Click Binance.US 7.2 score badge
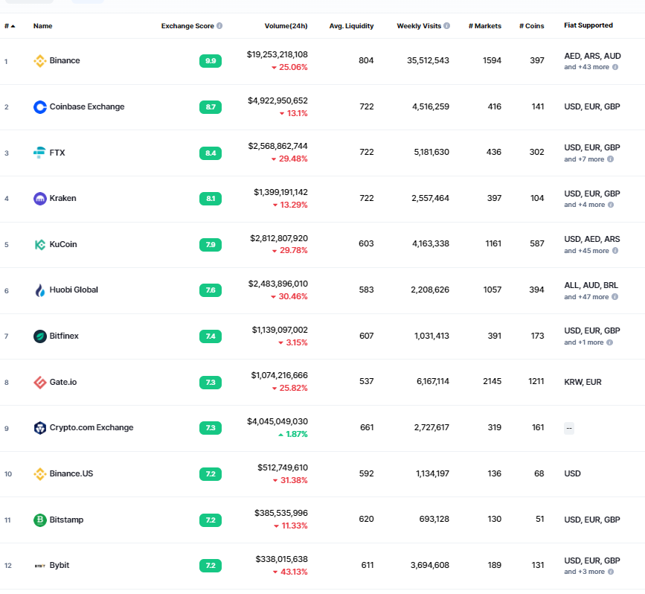 click(211, 474)
